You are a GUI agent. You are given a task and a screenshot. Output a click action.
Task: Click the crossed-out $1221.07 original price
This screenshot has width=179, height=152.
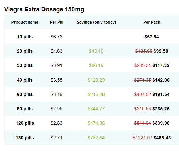tap(143, 138)
